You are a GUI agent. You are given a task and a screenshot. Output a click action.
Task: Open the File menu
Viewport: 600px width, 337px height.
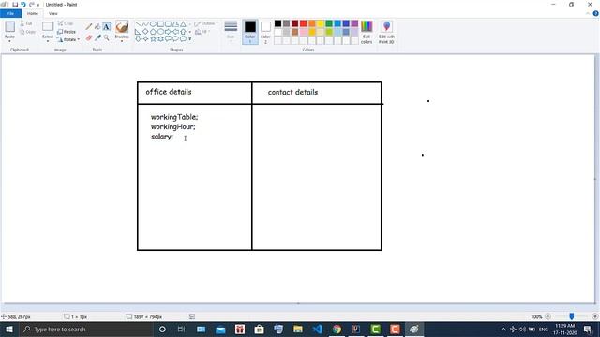click(x=10, y=13)
